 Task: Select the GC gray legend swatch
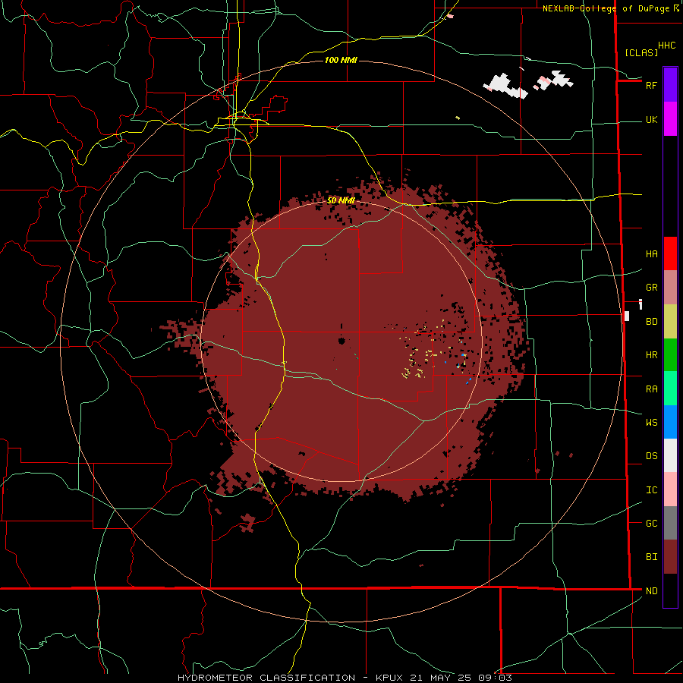click(670, 523)
